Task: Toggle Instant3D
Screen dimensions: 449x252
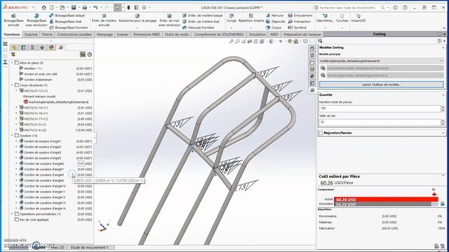Action: click(x=358, y=18)
